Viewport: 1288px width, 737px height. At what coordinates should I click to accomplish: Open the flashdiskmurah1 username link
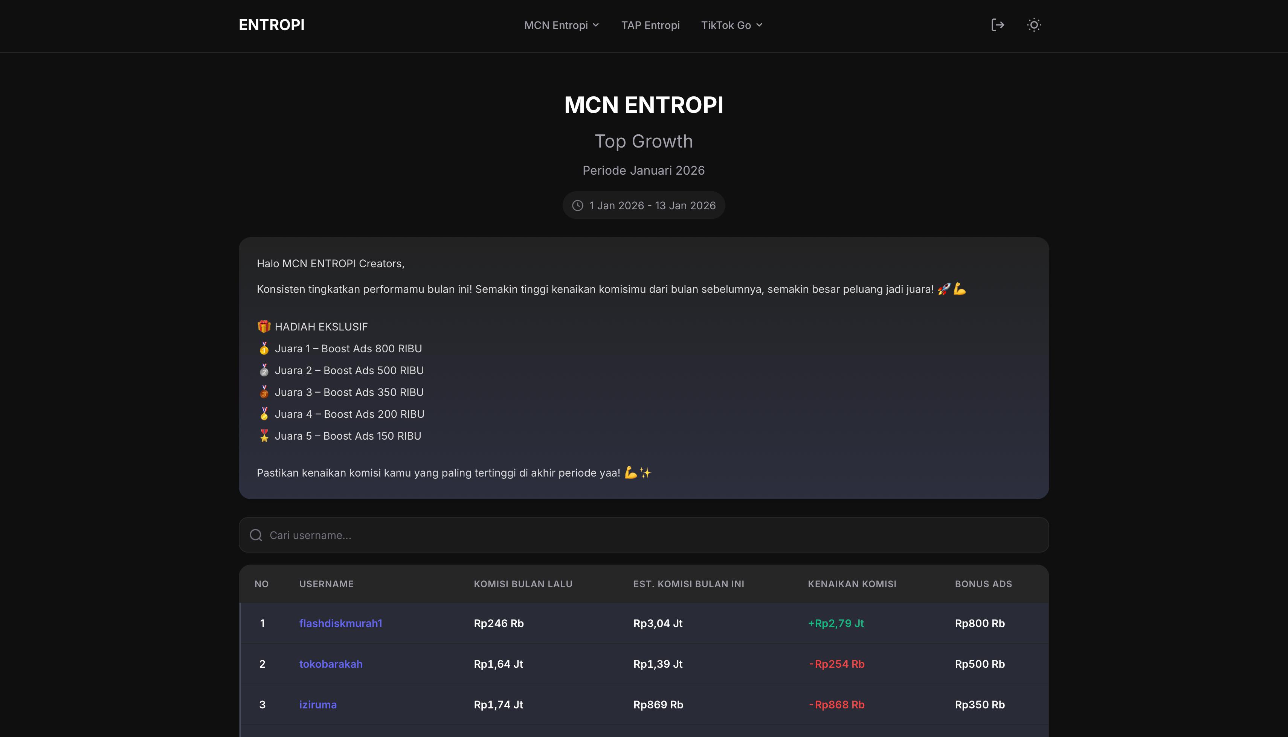click(x=340, y=623)
